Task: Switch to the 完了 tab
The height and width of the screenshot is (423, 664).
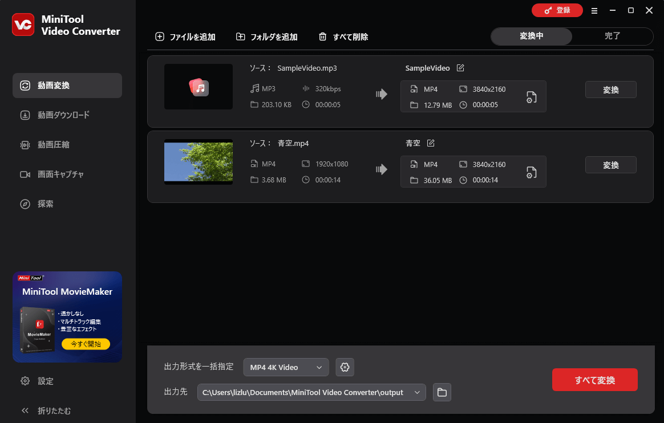Action: point(612,36)
